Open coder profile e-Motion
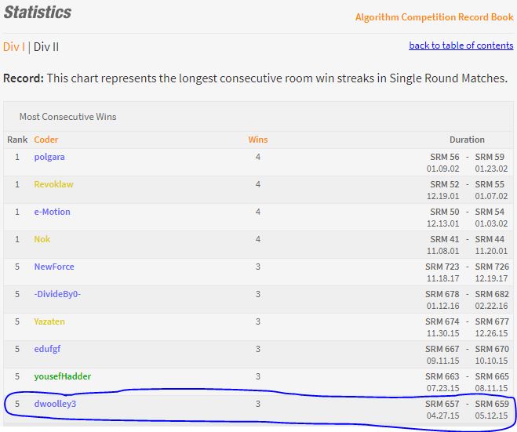The image size is (517, 432). click(x=52, y=212)
